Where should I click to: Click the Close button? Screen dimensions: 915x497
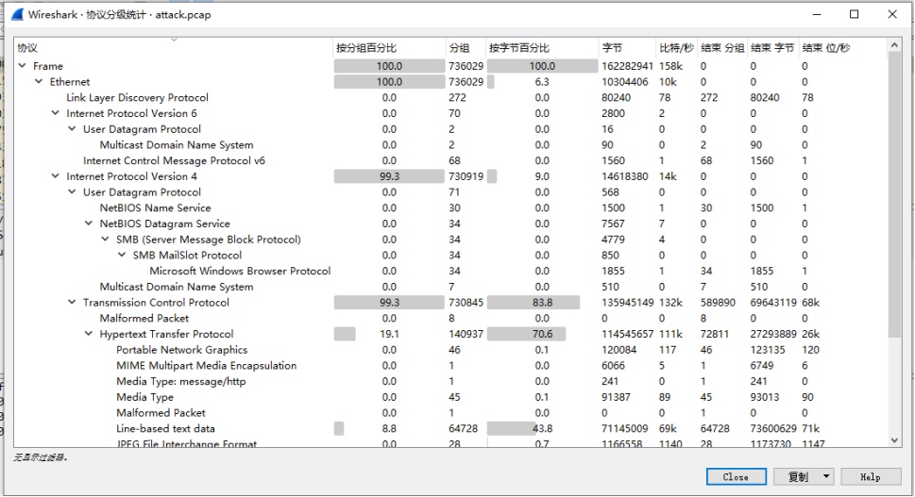(x=736, y=476)
